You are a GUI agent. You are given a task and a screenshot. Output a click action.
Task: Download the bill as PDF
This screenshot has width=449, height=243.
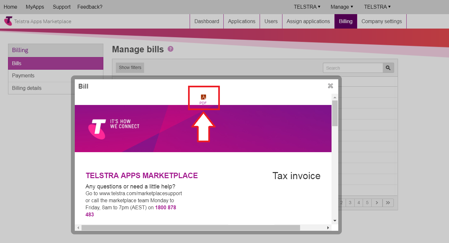pos(203,99)
